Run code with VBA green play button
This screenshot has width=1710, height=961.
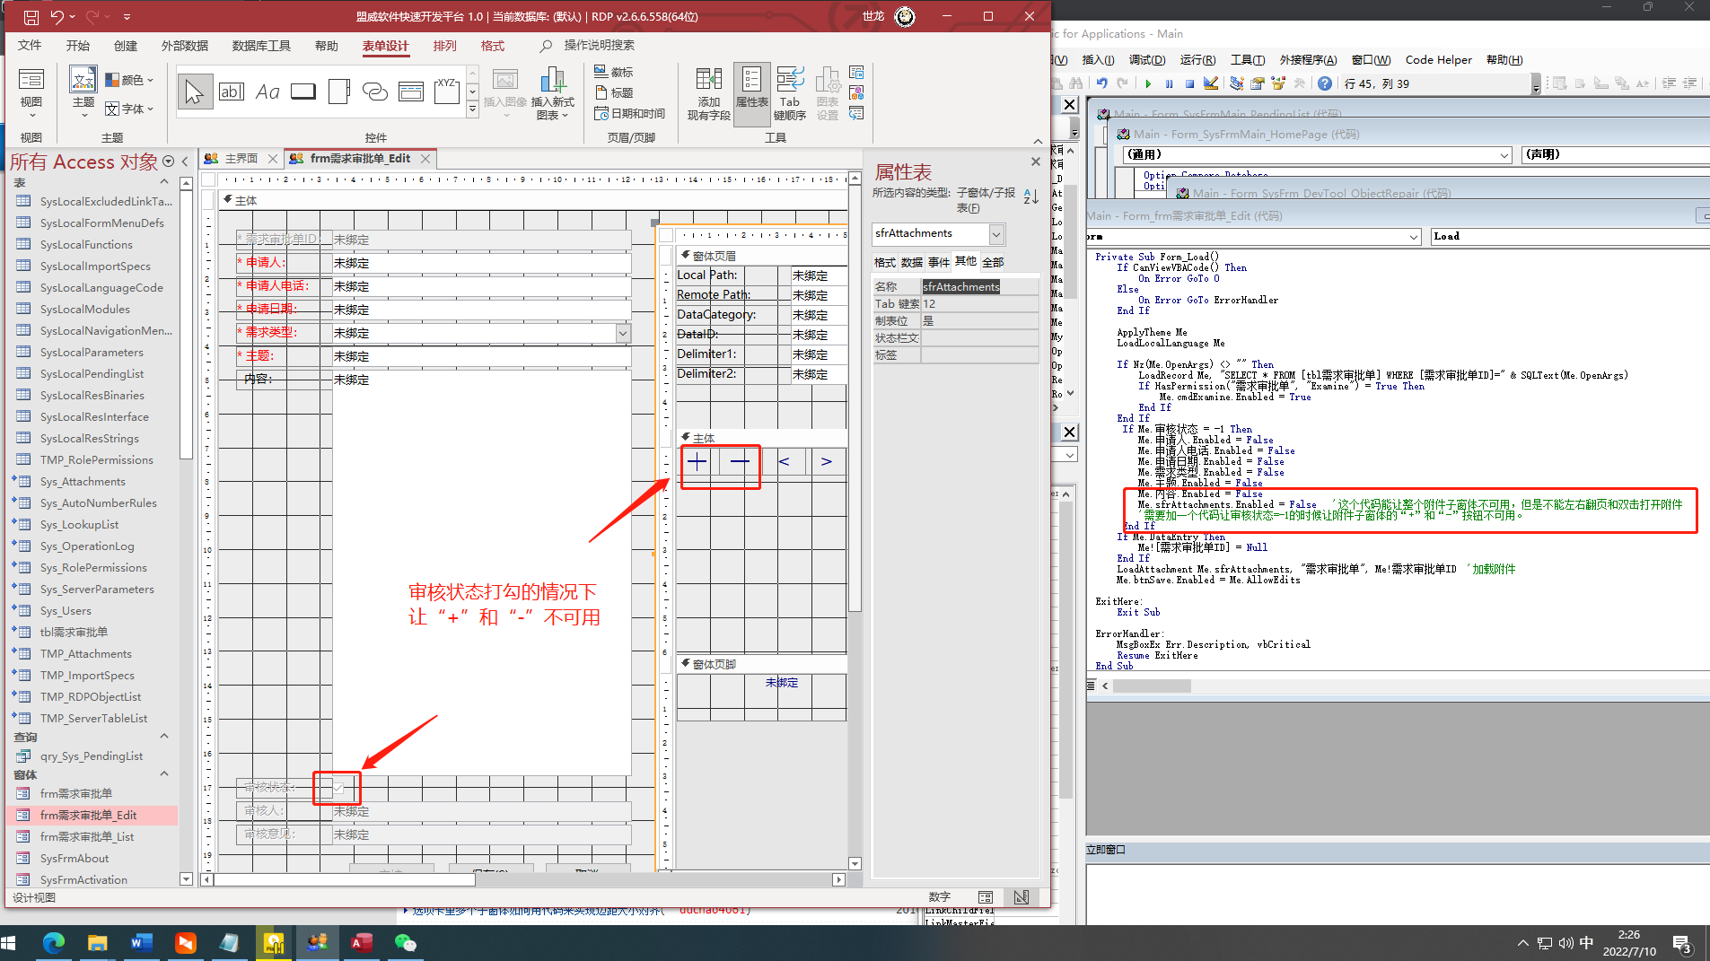pos(1148,83)
